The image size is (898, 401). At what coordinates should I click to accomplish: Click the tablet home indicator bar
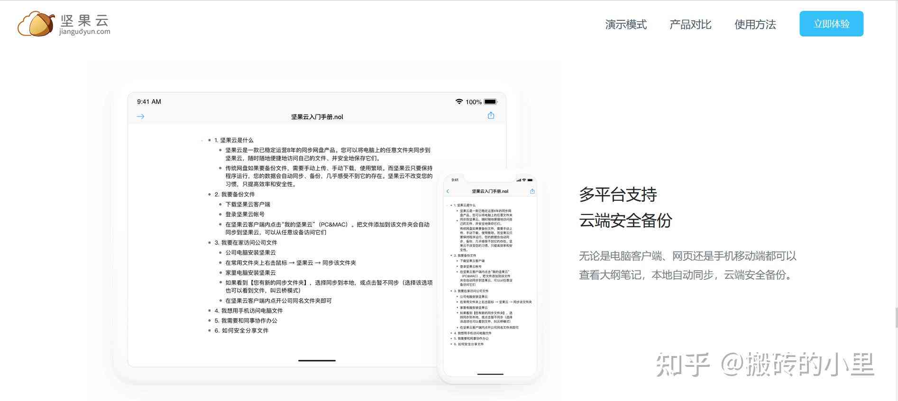coord(317,361)
